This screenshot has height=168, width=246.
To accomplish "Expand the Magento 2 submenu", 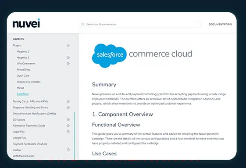I will (68, 57).
